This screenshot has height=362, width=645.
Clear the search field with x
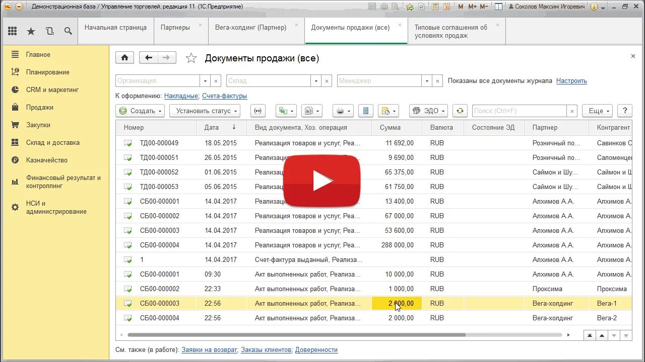572,111
